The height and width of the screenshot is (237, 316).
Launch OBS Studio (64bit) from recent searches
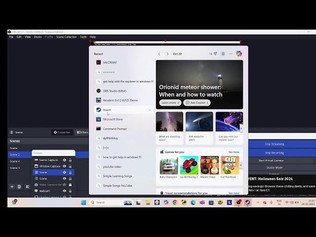tap(114, 91)
